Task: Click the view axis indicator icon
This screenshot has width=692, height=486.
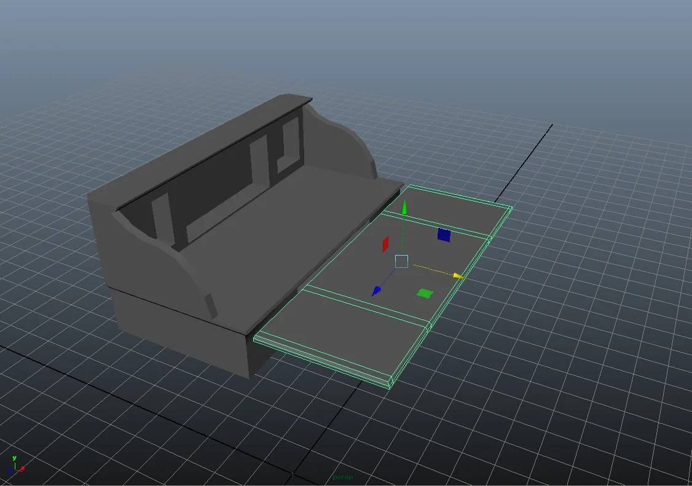Action: point(15,465)
